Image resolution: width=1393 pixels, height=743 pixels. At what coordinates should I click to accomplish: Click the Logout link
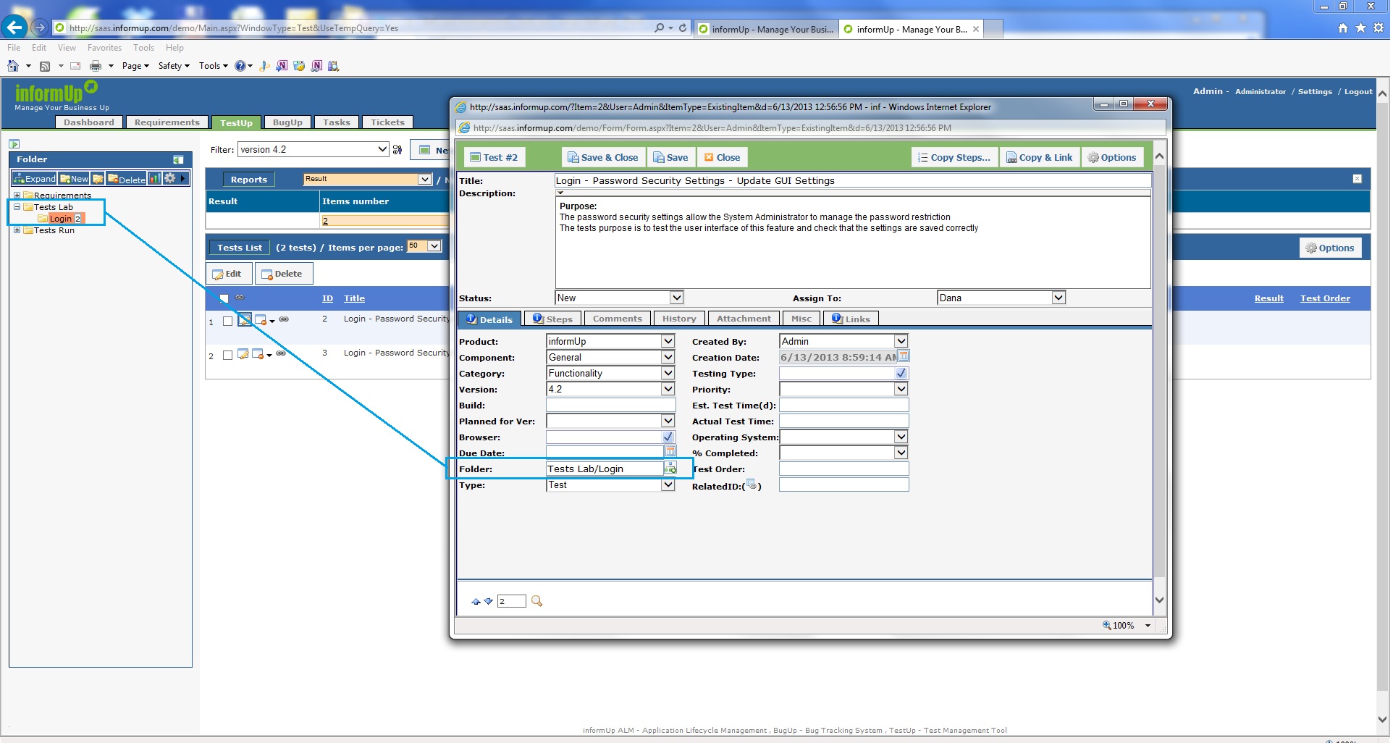tap(1358, 91)
